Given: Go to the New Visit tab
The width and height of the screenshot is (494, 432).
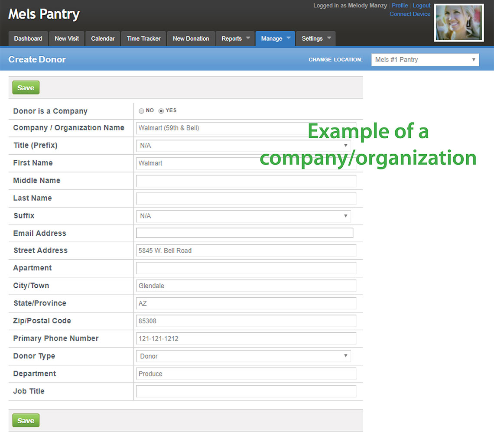Looking at the screenshot, I should (66, 39).
